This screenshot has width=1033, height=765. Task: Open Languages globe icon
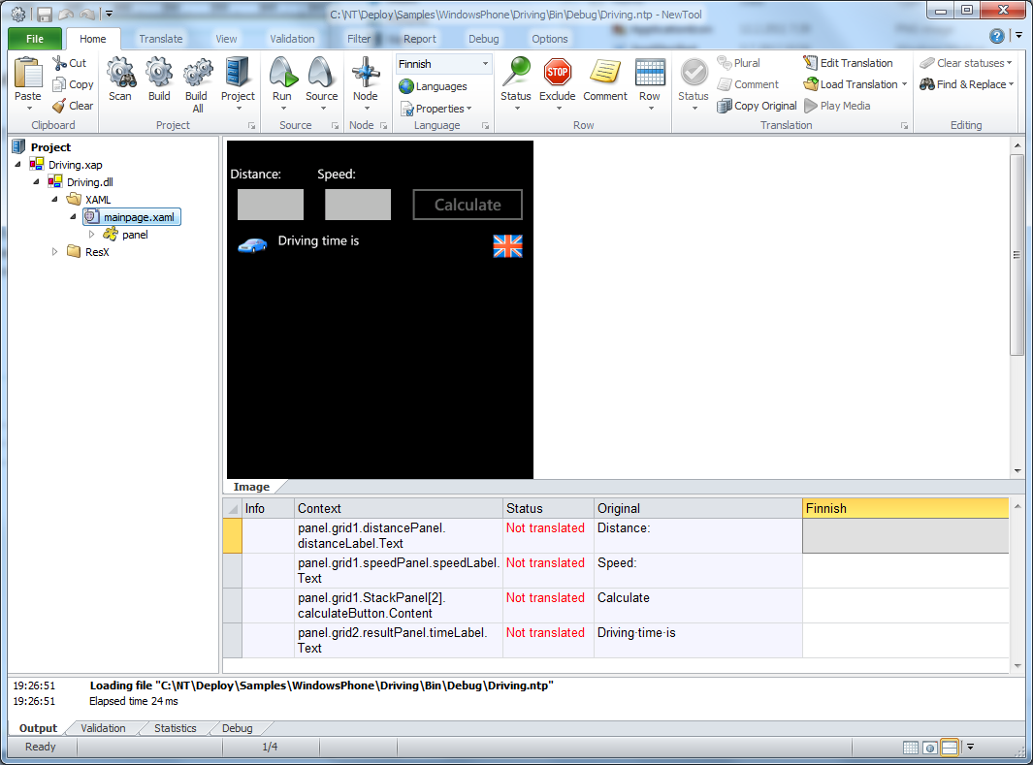[x=406, y=86]
